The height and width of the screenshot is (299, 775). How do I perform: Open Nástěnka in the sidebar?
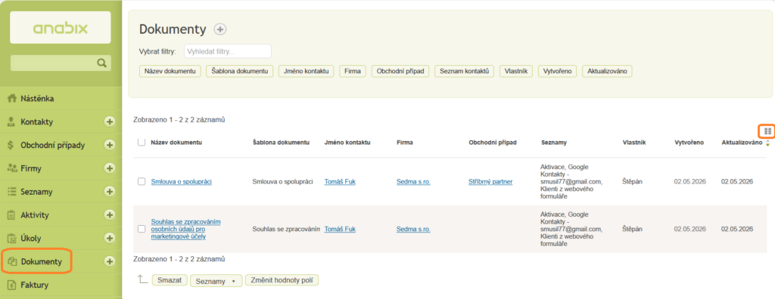point(37,98)
